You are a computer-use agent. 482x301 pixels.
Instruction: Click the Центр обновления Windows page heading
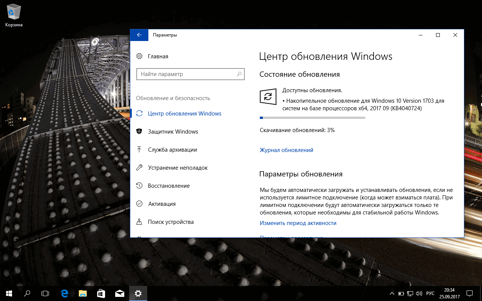(x=326, y=56)
